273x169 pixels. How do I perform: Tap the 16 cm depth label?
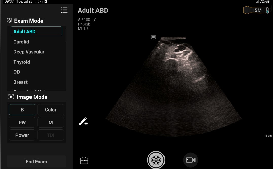coord(268,136)
